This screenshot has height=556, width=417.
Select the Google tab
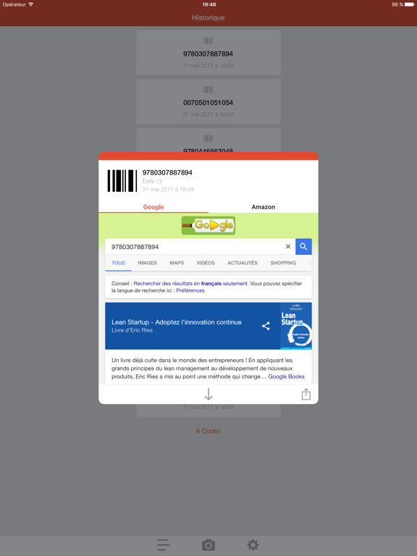[153, 207]
